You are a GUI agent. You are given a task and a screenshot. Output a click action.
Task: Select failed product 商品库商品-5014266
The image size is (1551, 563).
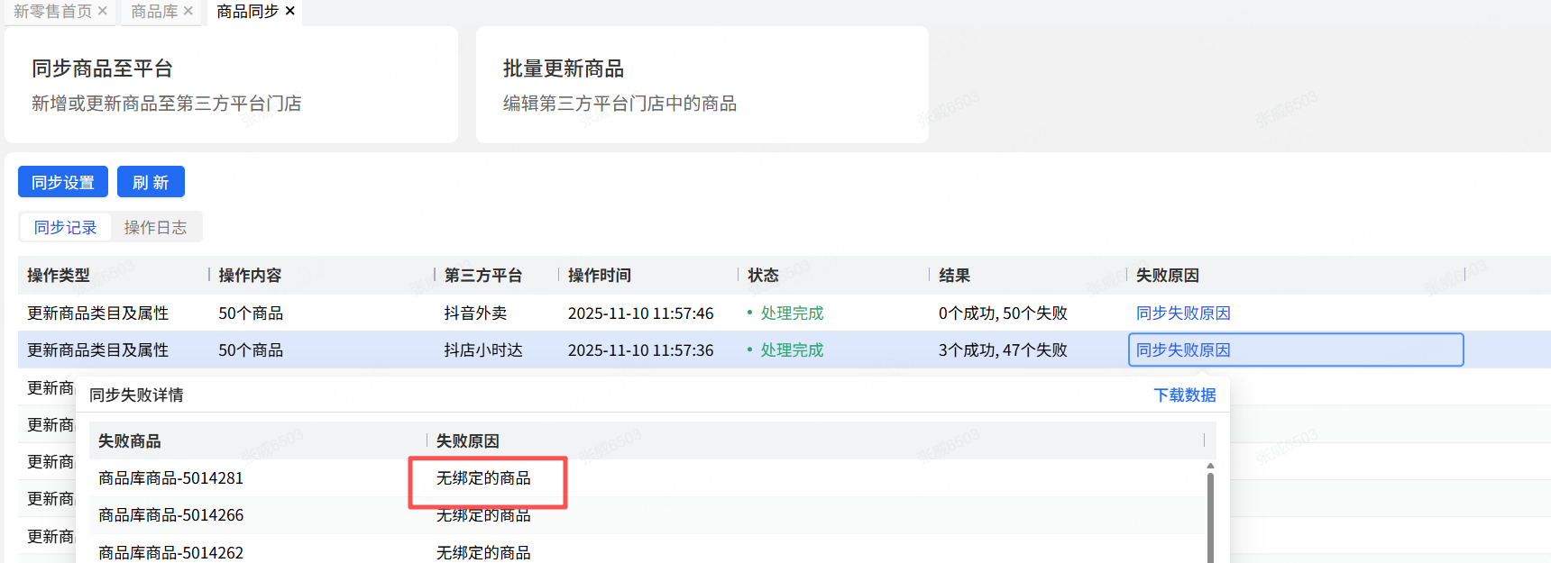pyautogui.click(x=171, y=515)
